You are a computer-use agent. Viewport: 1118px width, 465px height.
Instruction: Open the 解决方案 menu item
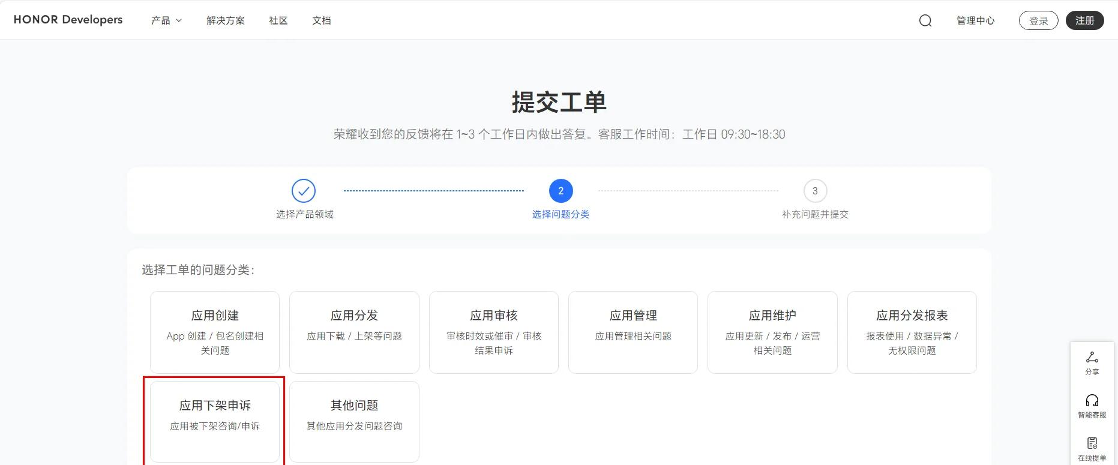click(x=226, y=20)
